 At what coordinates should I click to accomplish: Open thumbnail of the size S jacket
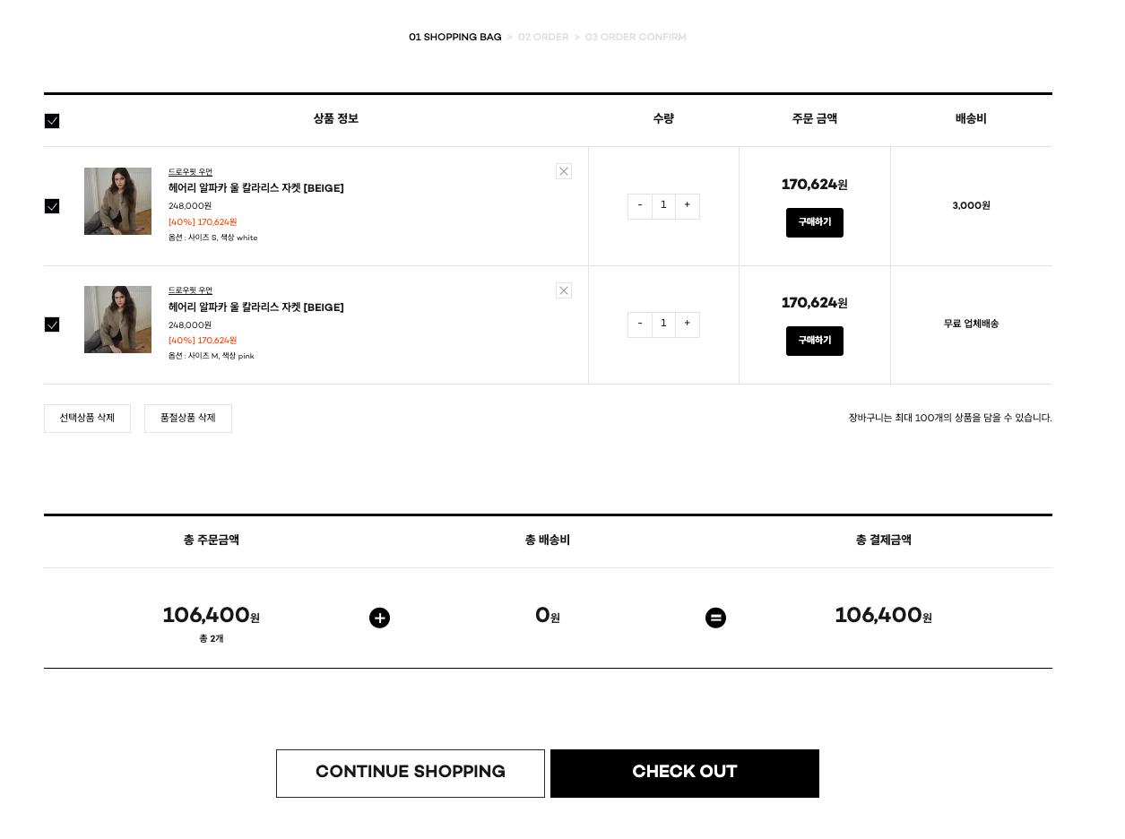click(x=117, y=202)
